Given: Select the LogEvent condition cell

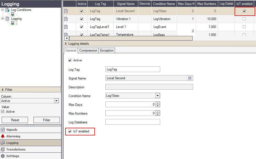Looking at the screenshot, I should click(164, 27).
